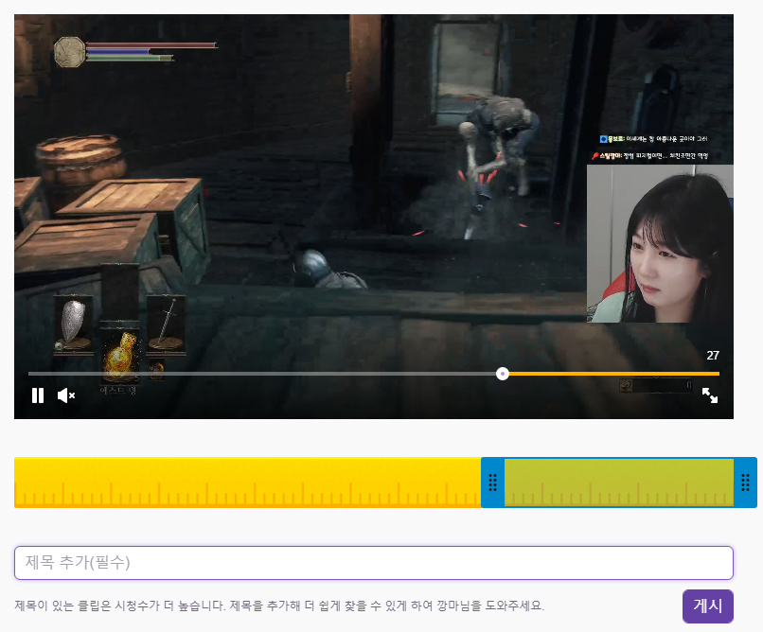Enter fullscreen video mode
Screen dimensions: 763x632
[x=709, y=395]
